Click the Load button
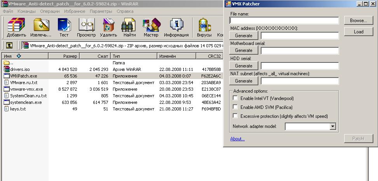 pos(359,32)
